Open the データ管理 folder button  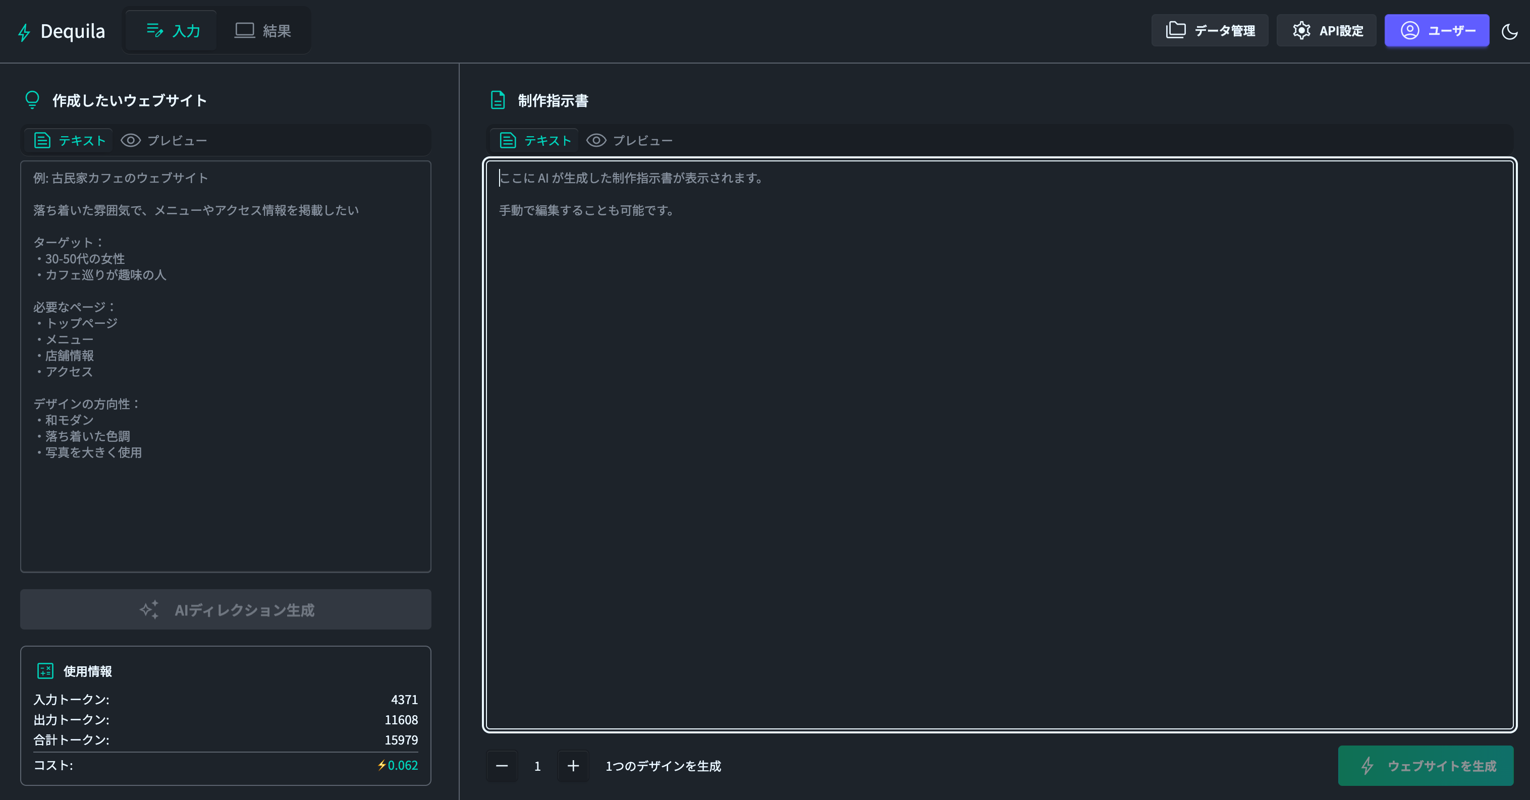[1209, 31]
